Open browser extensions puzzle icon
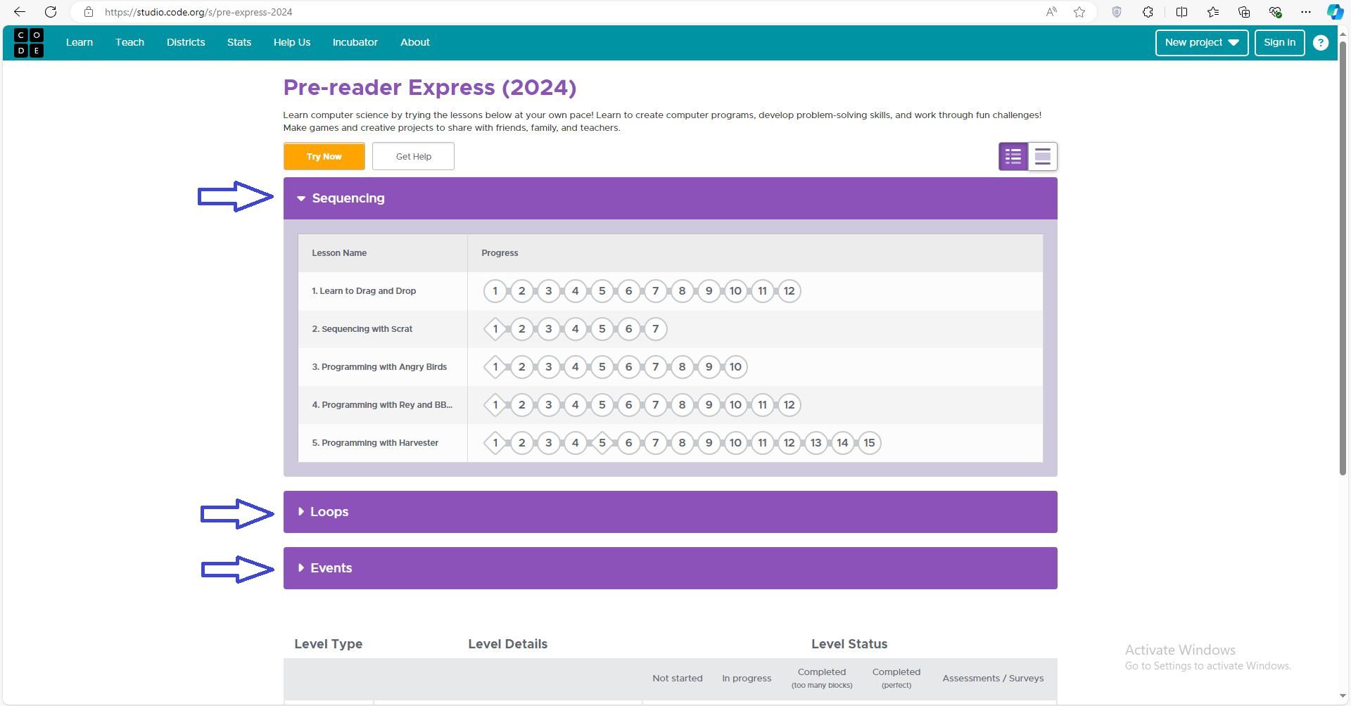 (1148, 12)
